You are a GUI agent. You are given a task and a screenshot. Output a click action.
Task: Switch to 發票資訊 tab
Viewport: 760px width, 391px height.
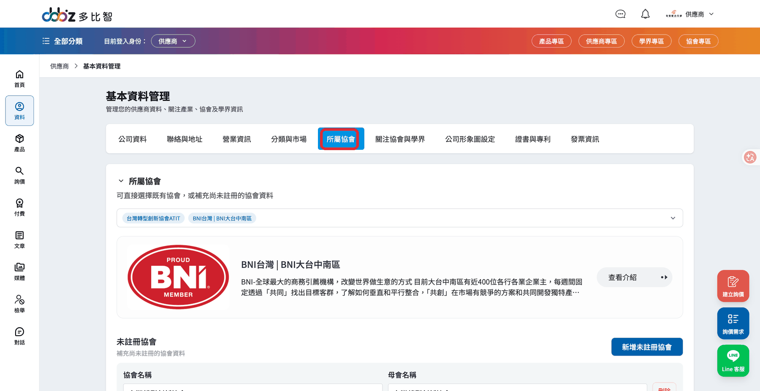point(585,139)
